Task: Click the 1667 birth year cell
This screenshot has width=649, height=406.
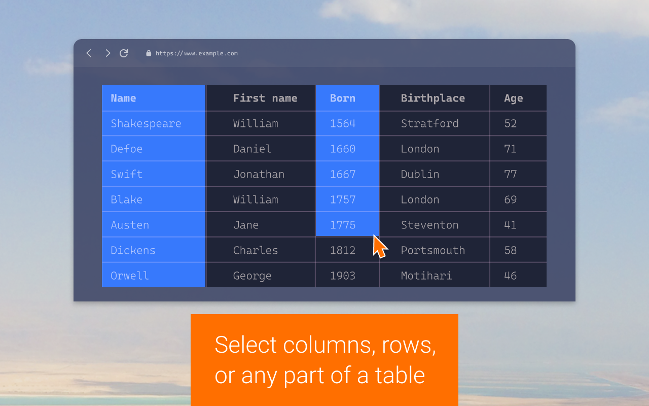Action: pos(347,174)
